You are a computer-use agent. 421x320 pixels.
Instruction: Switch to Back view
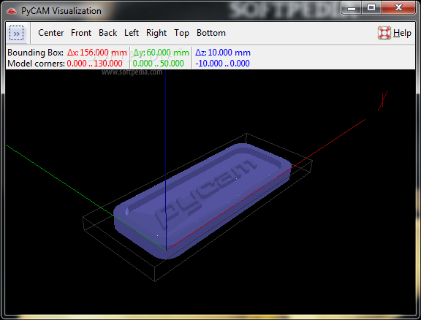click(x=108, y=33)
